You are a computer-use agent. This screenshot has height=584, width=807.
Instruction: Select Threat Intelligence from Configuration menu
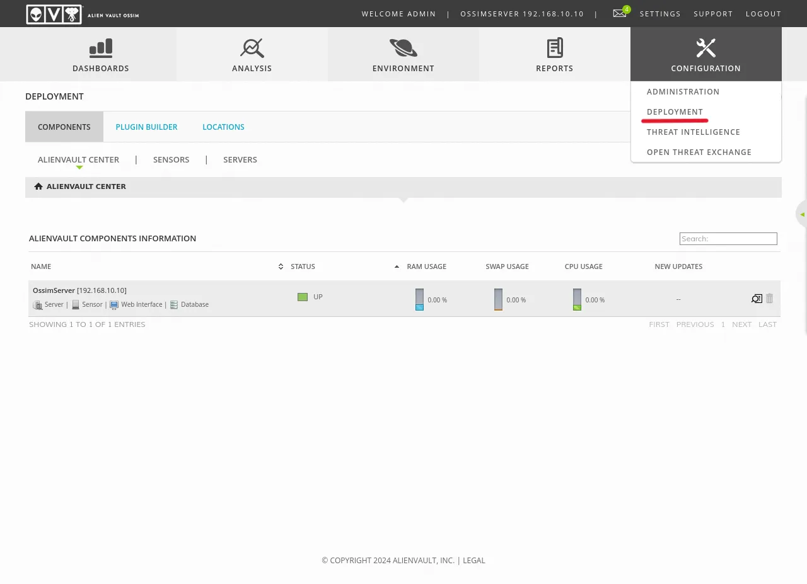pos(693,132)
